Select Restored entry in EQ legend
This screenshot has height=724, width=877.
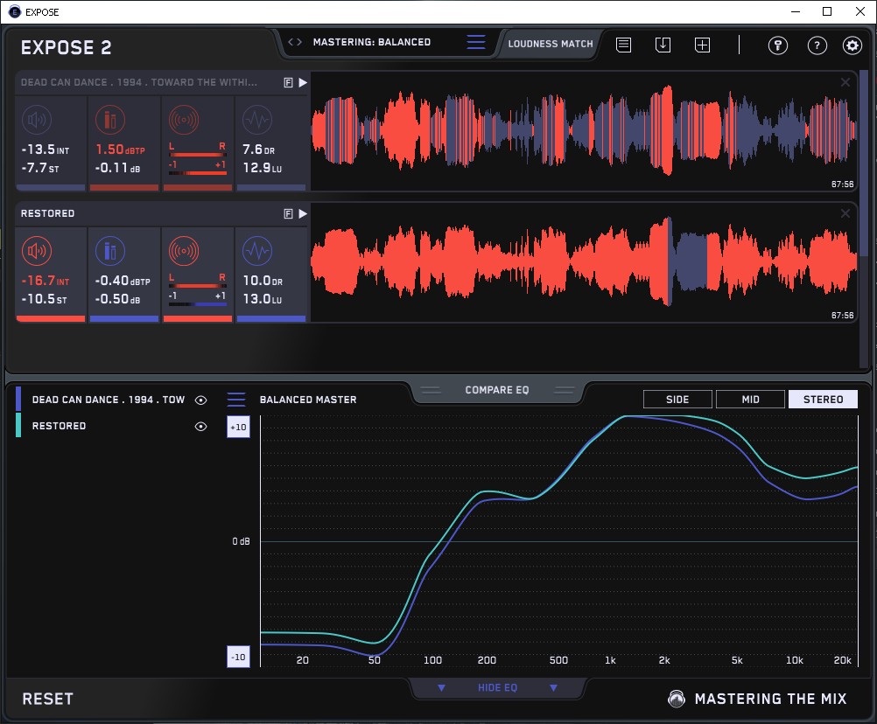(x=59, y=426)
